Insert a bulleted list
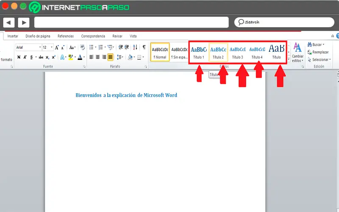Screen dimensions: 339x212 [x=92, y=47]
